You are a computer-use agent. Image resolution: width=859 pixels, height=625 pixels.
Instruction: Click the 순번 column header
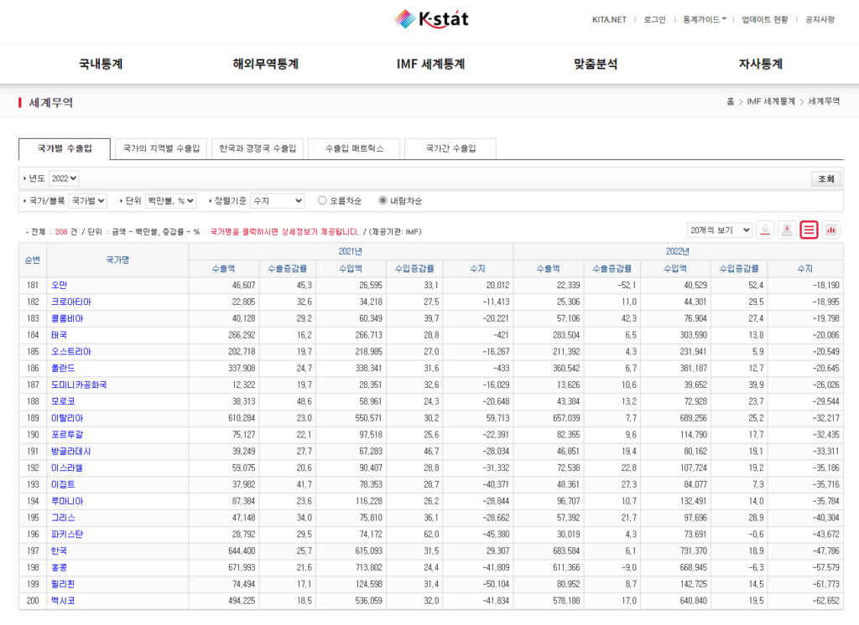(x=33, y=260)
